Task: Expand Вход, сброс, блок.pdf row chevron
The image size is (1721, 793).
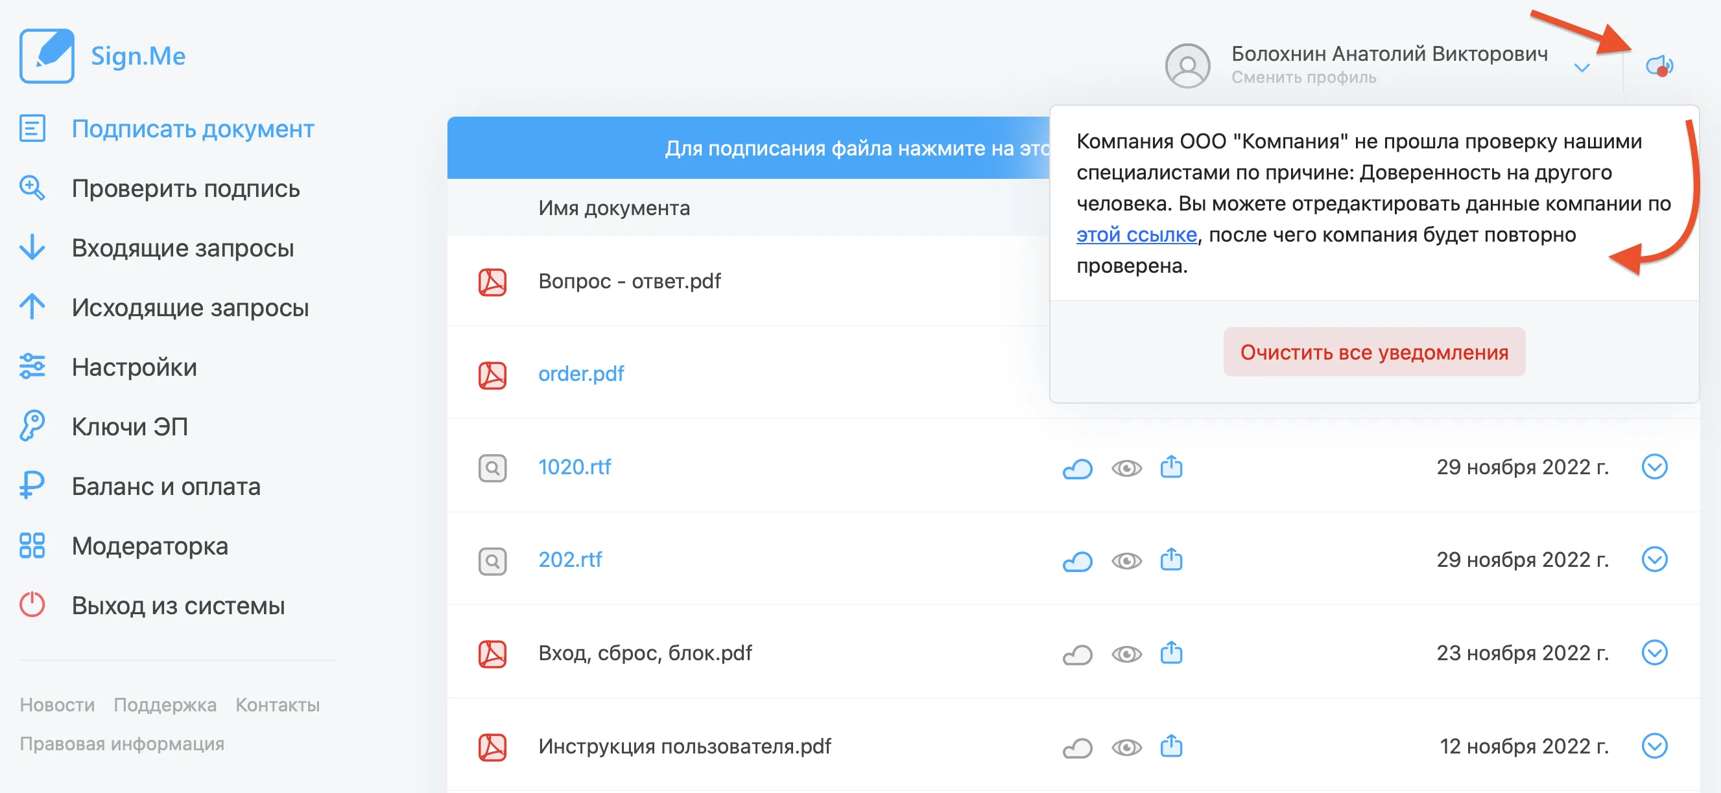Action: pyautogui.click(x=1654, y=652)
